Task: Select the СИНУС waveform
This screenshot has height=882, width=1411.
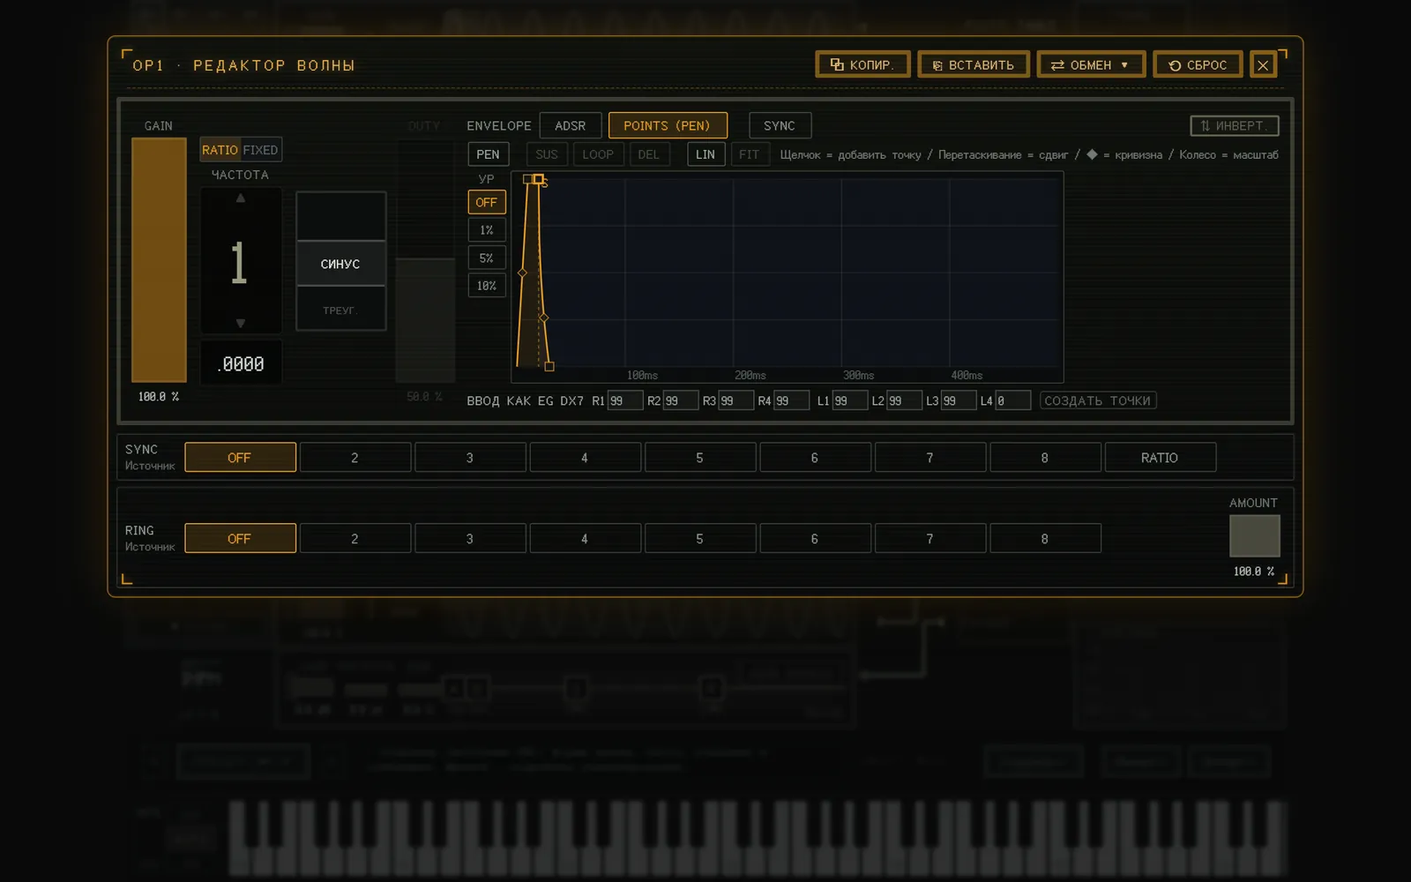Action: [x=340, y=264]
